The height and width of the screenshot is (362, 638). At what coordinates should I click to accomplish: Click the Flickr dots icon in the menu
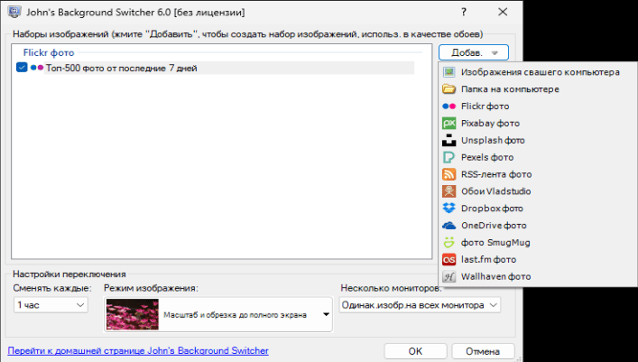[x=448, y=107]
